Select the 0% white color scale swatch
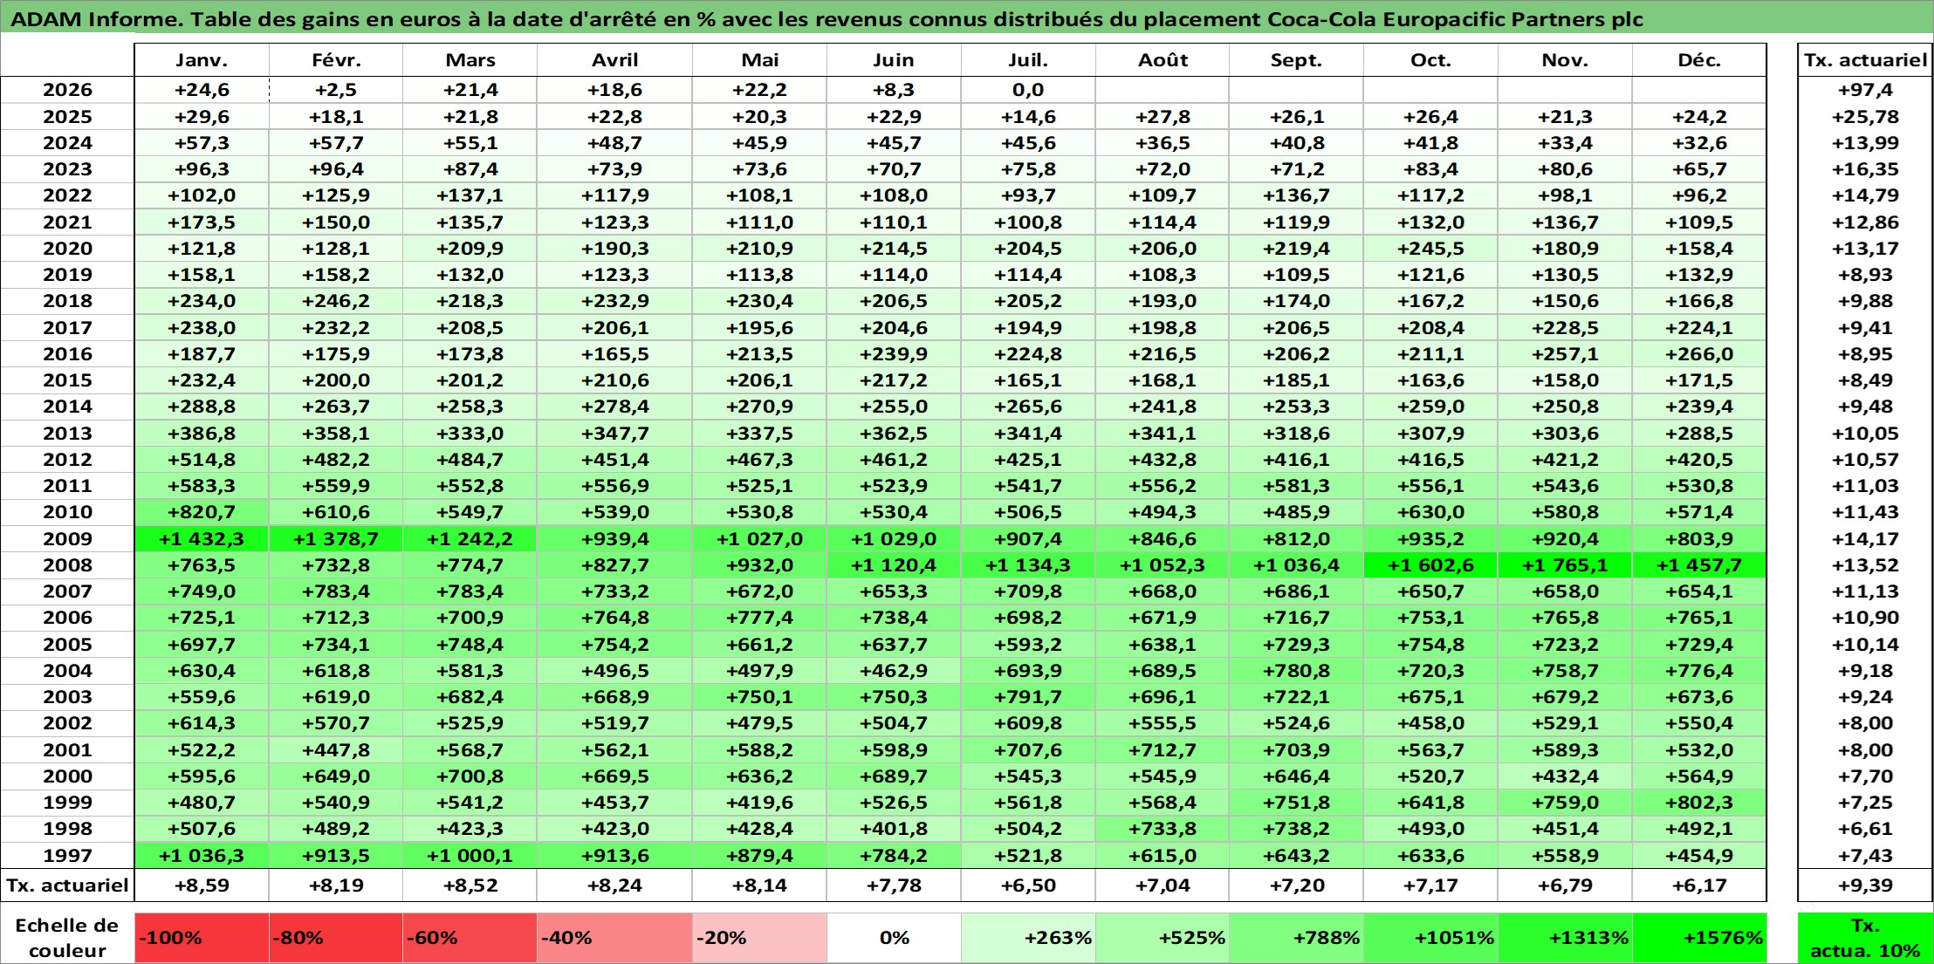Screen dimensions: 1934x964 point(894,938)
